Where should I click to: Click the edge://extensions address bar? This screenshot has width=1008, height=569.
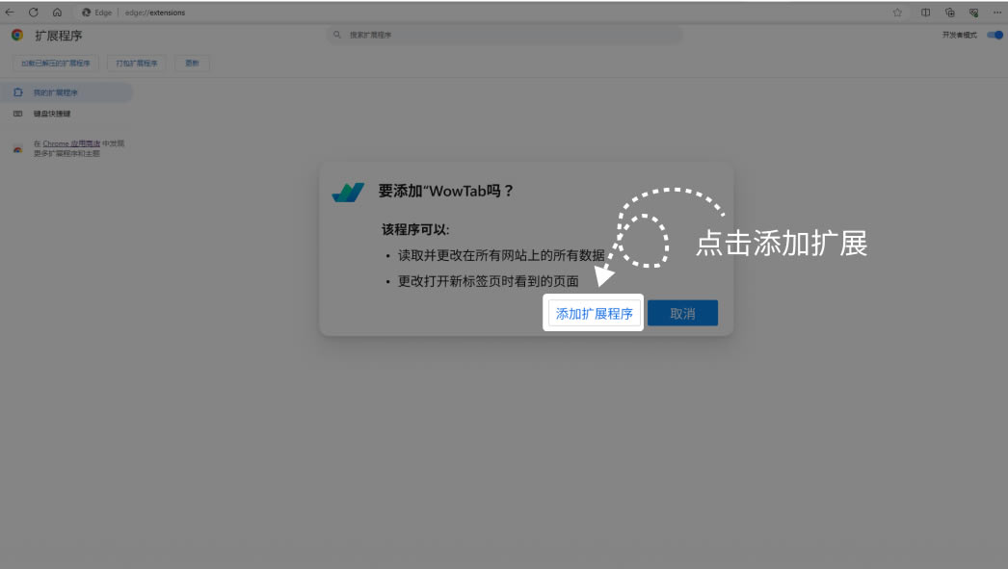point(155,13)
